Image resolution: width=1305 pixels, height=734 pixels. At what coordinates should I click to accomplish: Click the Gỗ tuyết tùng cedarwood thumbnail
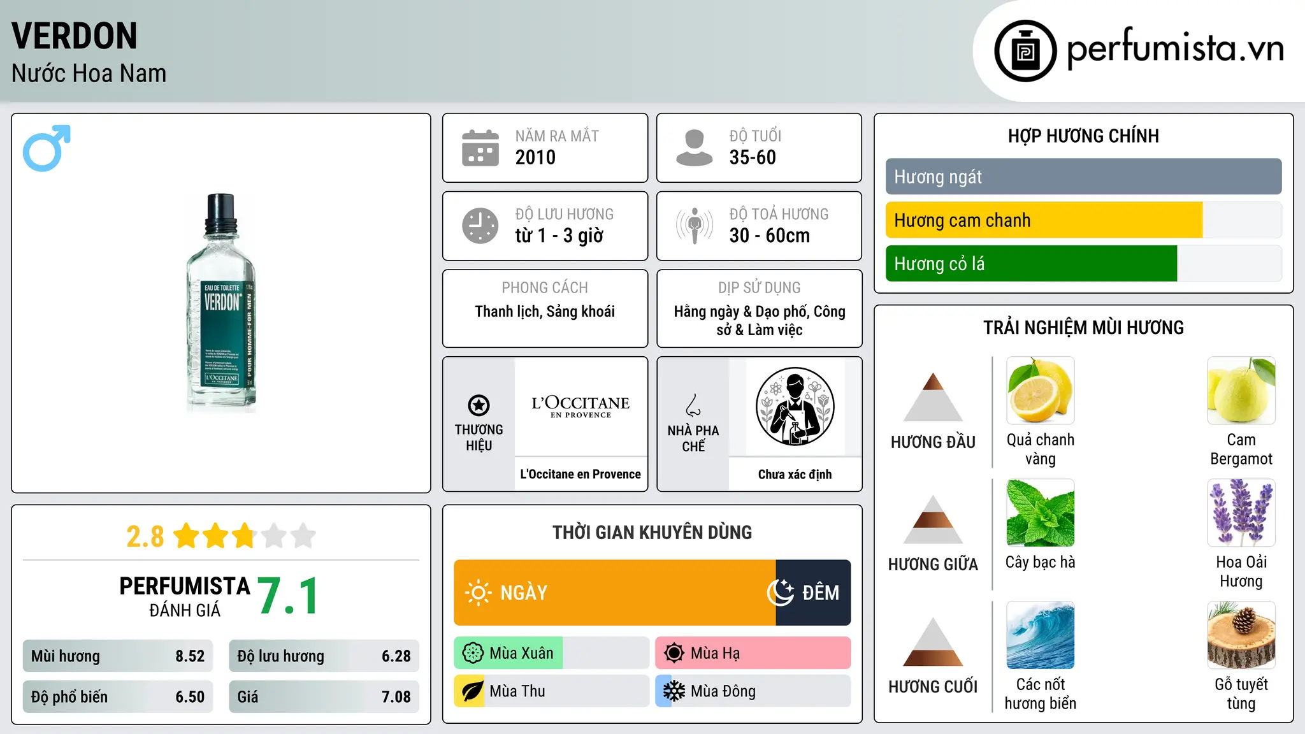pyautogui.click(x=1241, y=635)
